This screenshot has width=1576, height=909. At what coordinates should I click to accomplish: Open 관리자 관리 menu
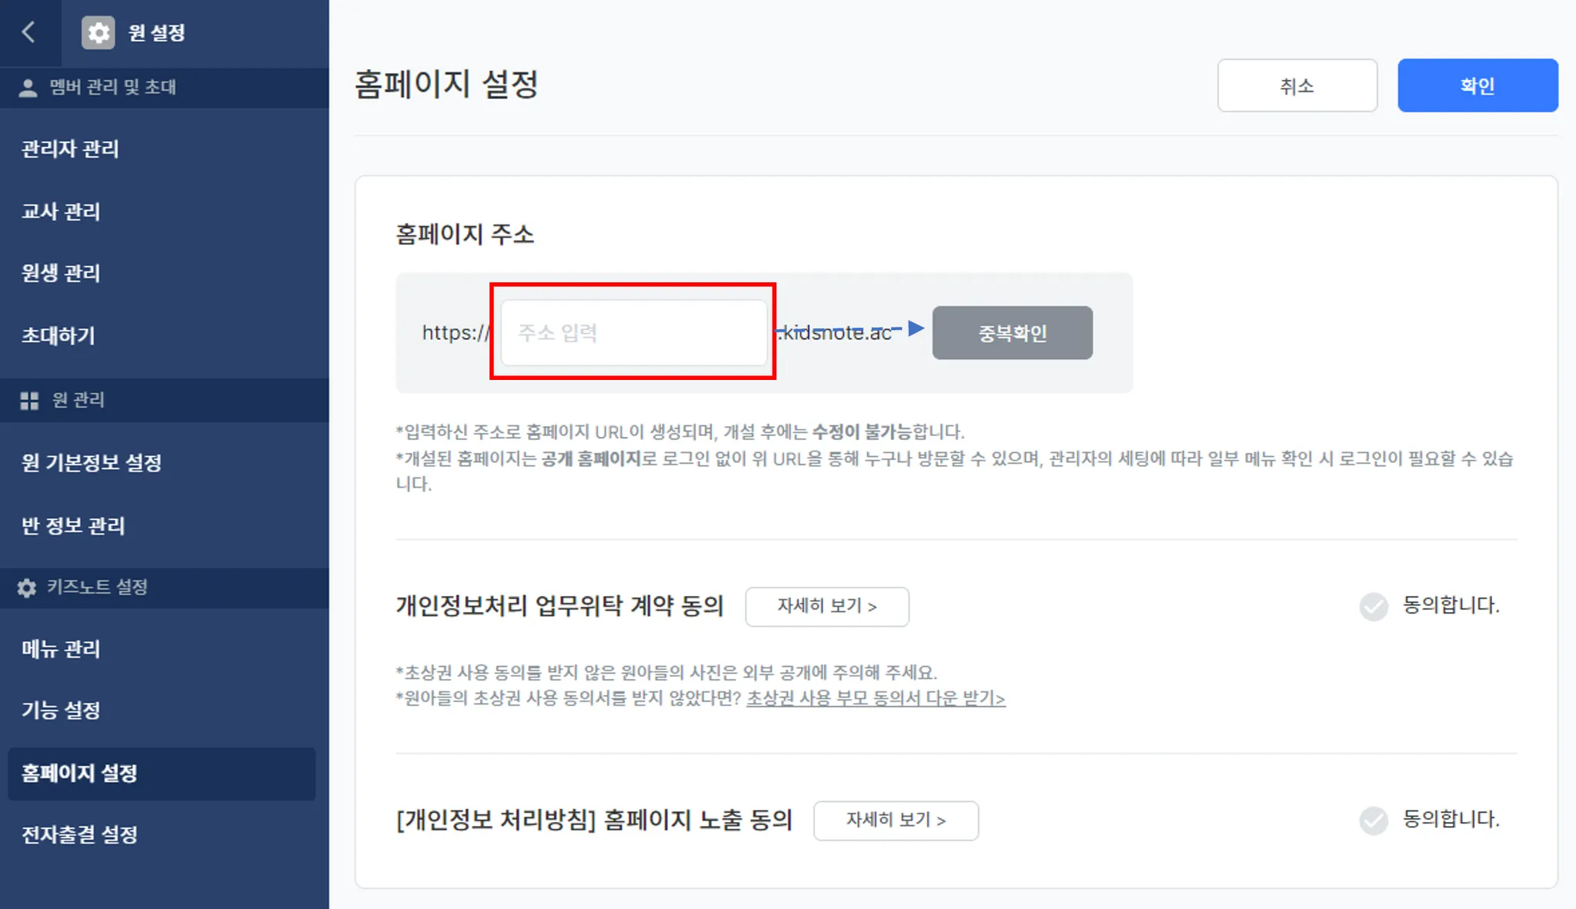(x=70, y=149)
